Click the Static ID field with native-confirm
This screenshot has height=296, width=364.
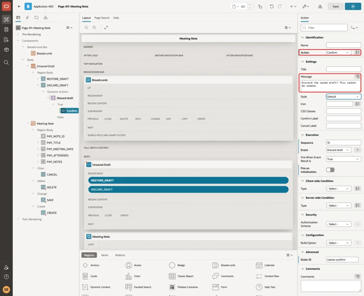click(x=342, y=260)
